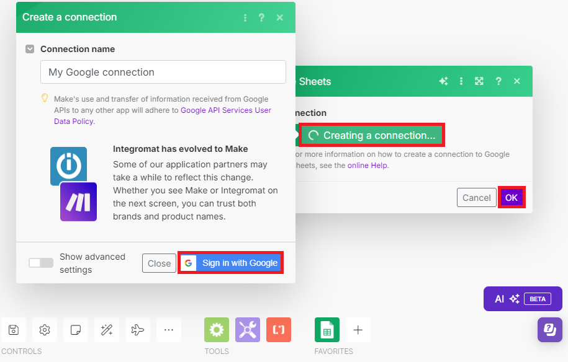This screenshot has width=568, height=362.
Task: Click the Close button
Action: [159, 263]
